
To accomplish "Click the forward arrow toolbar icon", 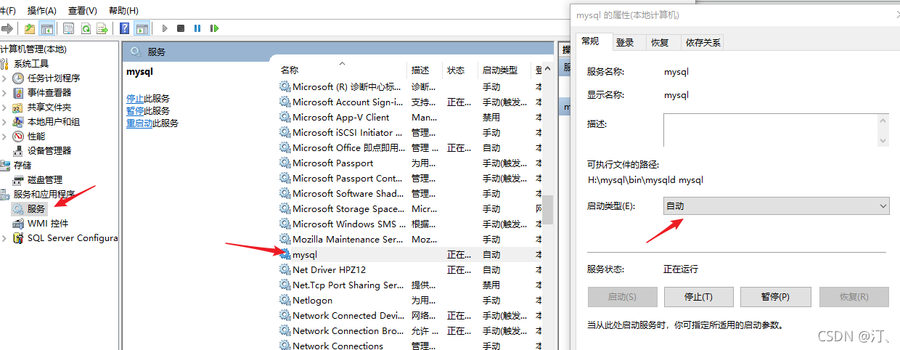I will click(7, 28).
